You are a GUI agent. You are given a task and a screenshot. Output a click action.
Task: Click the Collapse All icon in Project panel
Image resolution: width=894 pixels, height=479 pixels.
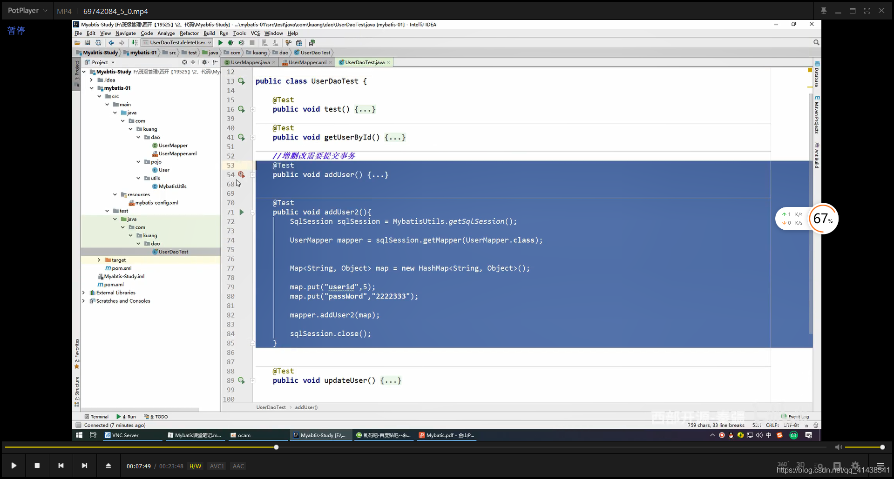(x=193, y=62)
